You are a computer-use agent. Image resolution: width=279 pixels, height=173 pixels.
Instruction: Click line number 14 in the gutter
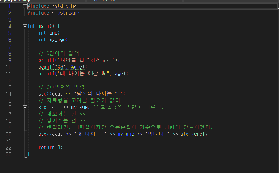point(8,94)
